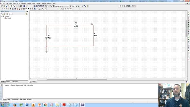Viewport: 190px width, 107px height.
Task: Open the In-Use List dropdown
Action: pos(62,6)
